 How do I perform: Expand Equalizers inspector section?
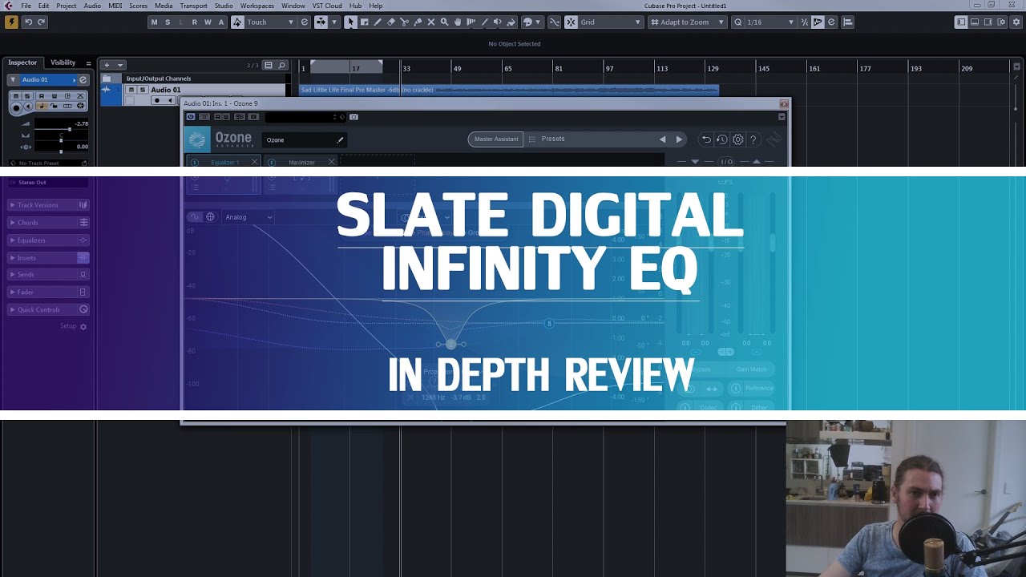[48, 240]
